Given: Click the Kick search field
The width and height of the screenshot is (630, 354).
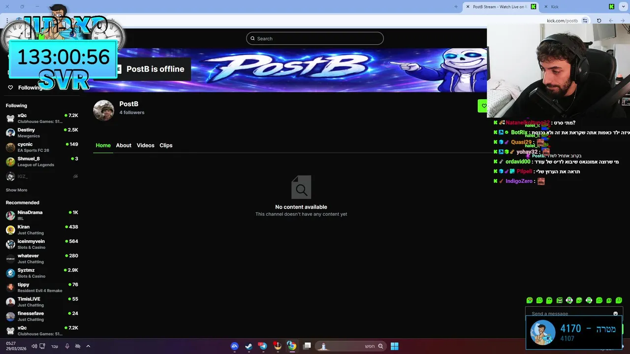Looking at the screenshot, I should pos(315,38).
